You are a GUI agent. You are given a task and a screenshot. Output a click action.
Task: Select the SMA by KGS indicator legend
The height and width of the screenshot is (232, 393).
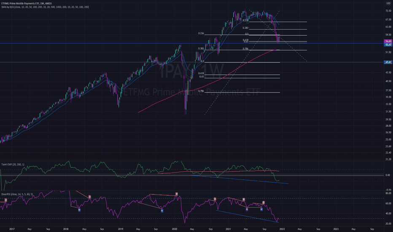click(45, 7)
